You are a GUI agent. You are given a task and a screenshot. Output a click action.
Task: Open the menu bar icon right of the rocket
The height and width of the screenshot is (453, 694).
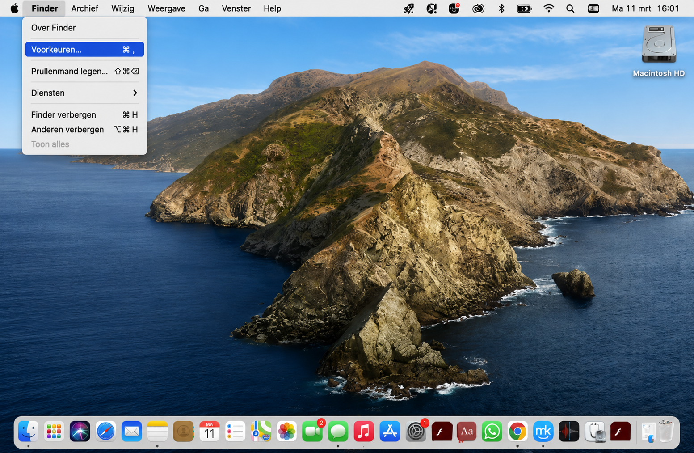[x=431, y=8]
